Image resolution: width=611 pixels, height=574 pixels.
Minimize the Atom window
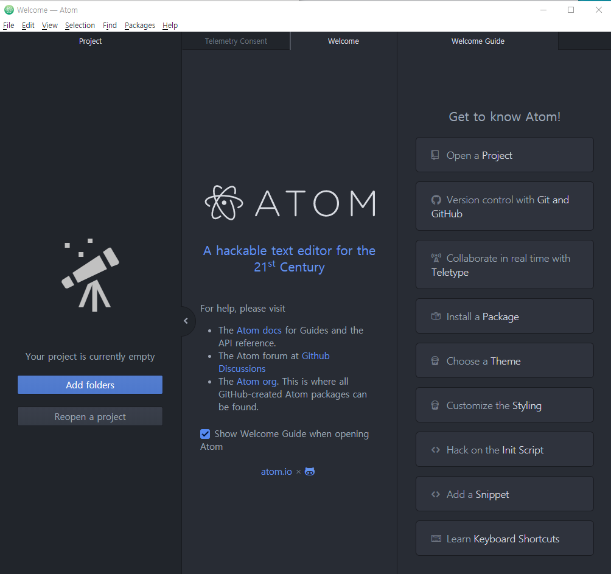tap(543, 10)
